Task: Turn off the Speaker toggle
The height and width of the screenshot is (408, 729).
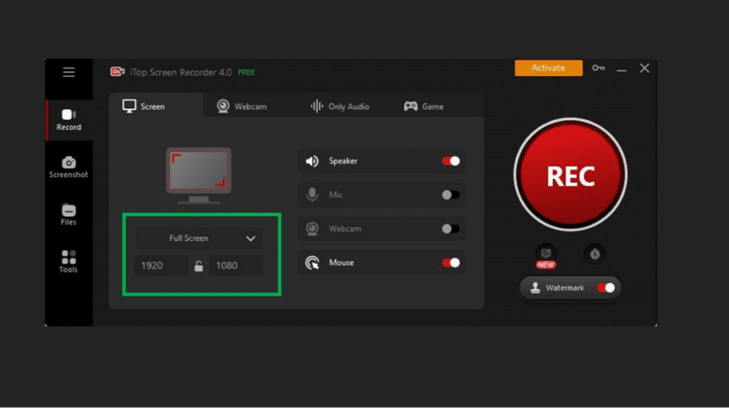Action: pyautogui.click(x=451, y=161)
